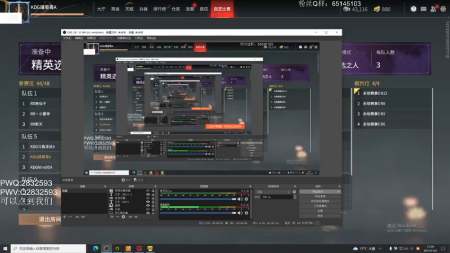Open OBS Studio icon in the taskbar
450x253 pixels.
point(106,249)
